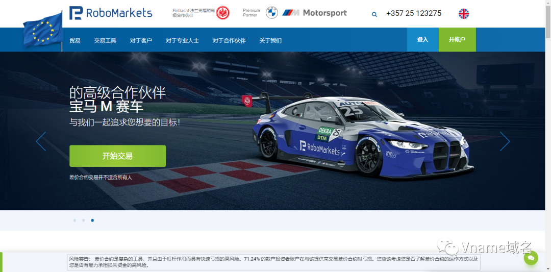Click the 开始交易 button
Screen dimensions: 551x272
click(118, 156)
